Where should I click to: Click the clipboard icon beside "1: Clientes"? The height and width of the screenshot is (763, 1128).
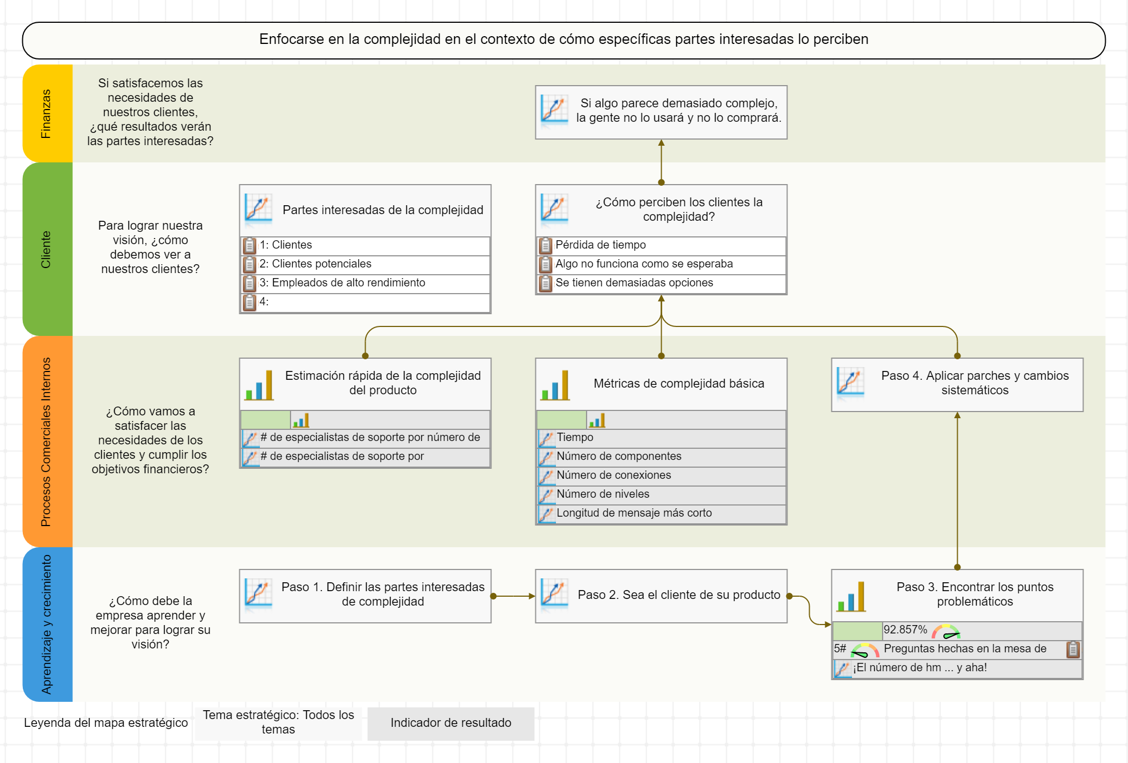tap(249, 245)
